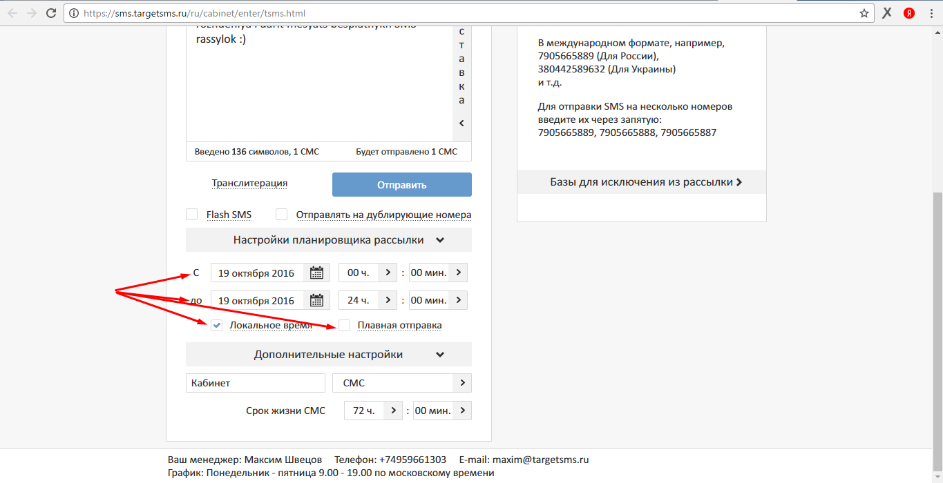Click inside the SMS message text area
This screenshot has height=483, width=943.
(319, 83)
